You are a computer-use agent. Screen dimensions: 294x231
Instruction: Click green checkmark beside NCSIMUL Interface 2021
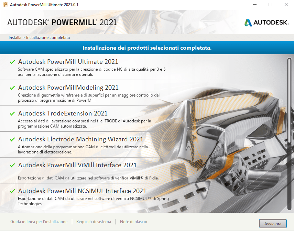(x=12, y=191)
